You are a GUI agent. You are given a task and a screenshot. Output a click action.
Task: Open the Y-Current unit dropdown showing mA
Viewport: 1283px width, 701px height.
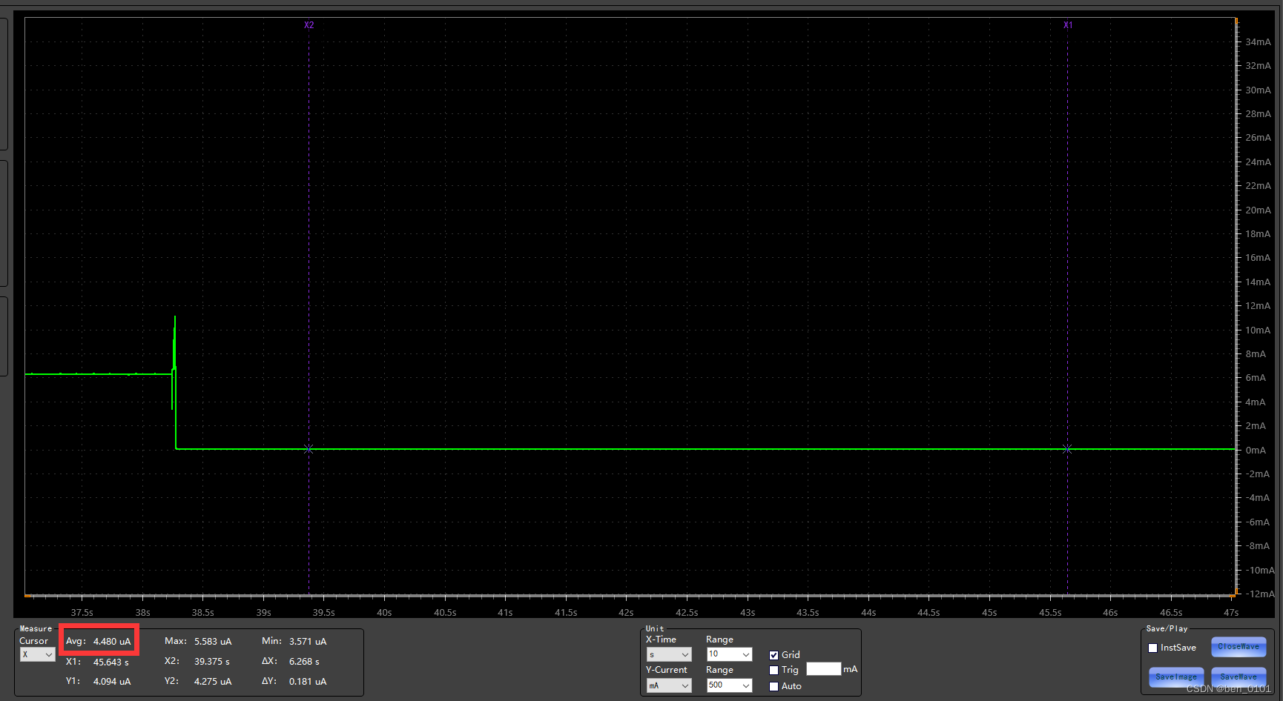[669, 685]
